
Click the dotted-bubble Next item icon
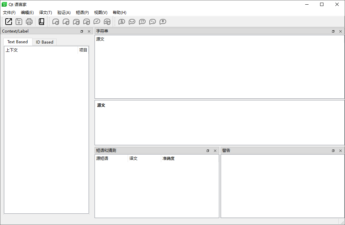pyautogui.click(x=87, y=22)
